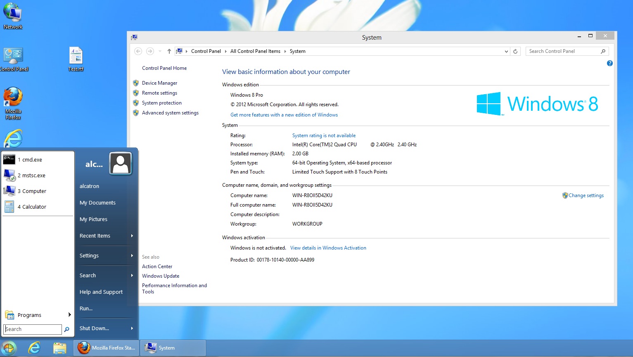Open Performance Information and Tools
The image size is (633, 357).
point(174,288)
